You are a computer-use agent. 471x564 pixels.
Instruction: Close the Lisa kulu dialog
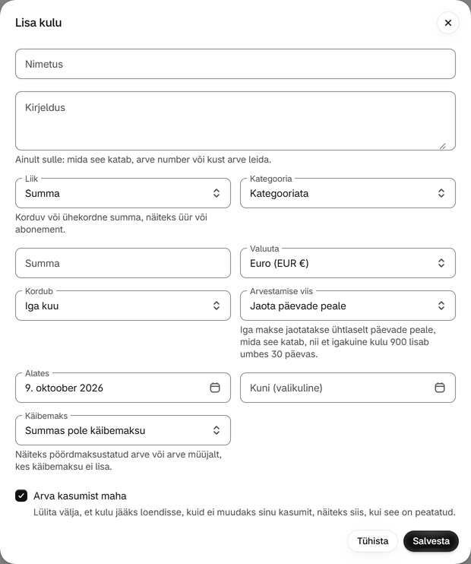point(447,23)
